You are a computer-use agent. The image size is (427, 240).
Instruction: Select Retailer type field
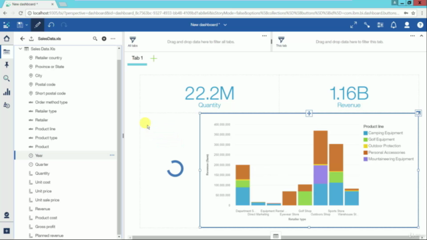click(46, 111)
